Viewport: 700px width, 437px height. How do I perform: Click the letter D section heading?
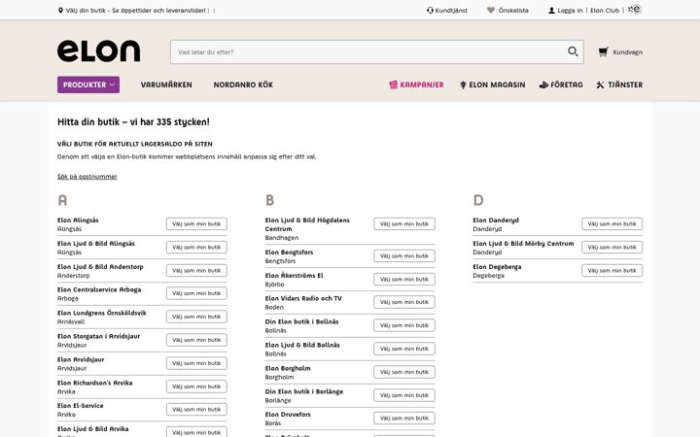pos(478,200)
